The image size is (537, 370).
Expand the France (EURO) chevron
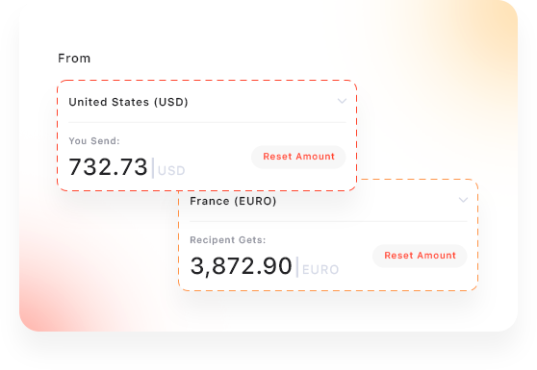click(x=463, y=200)
